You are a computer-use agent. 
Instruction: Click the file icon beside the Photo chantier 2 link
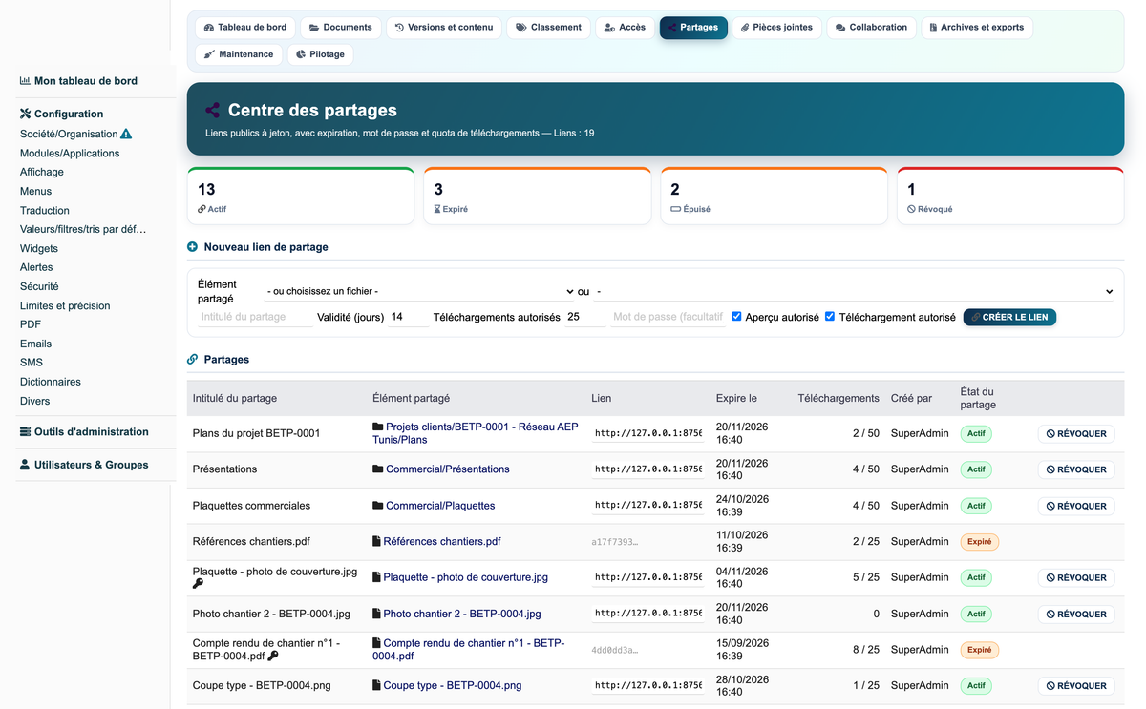pos(376,614)
